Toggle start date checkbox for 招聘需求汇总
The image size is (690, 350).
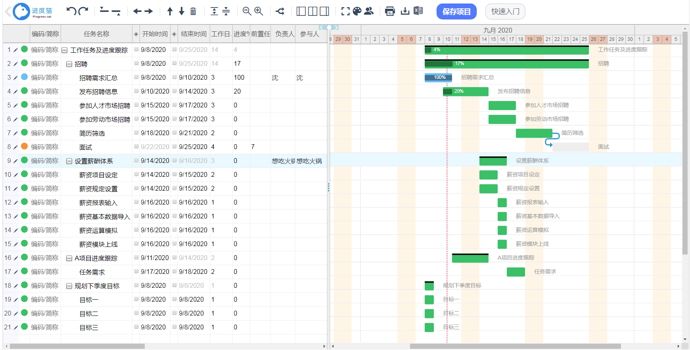tap(136, 77)
